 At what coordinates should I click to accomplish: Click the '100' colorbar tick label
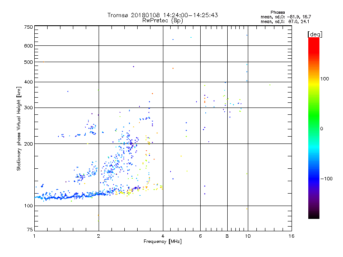coord(325,79)
